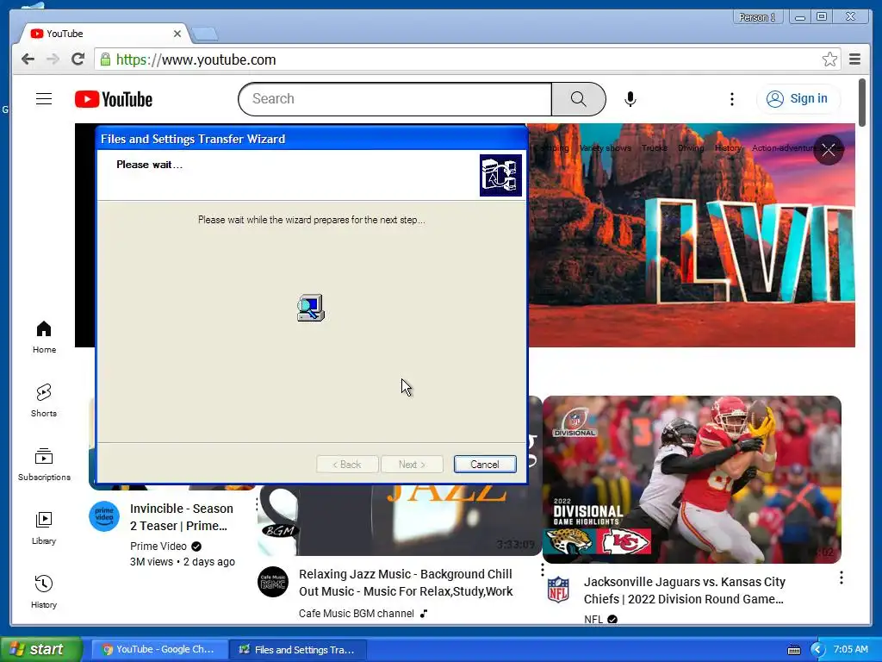Open Shorts in the sidebar
Screen dimensions: 882x662
(44, 401)
